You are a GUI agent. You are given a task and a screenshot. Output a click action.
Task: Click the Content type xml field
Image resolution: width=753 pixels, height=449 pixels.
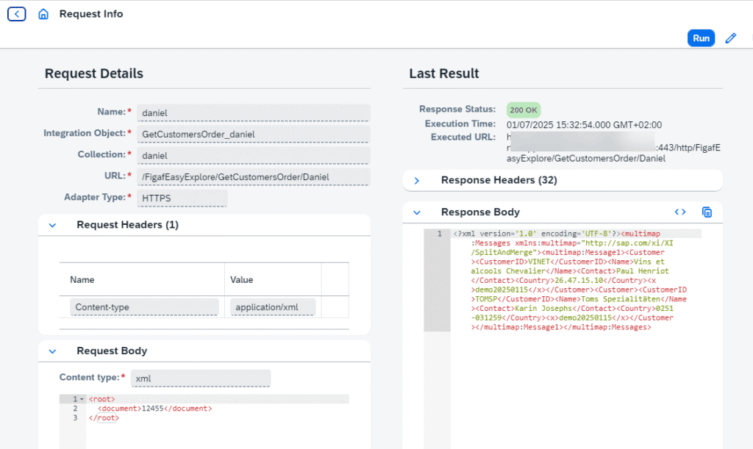click(x=201, y=378)
